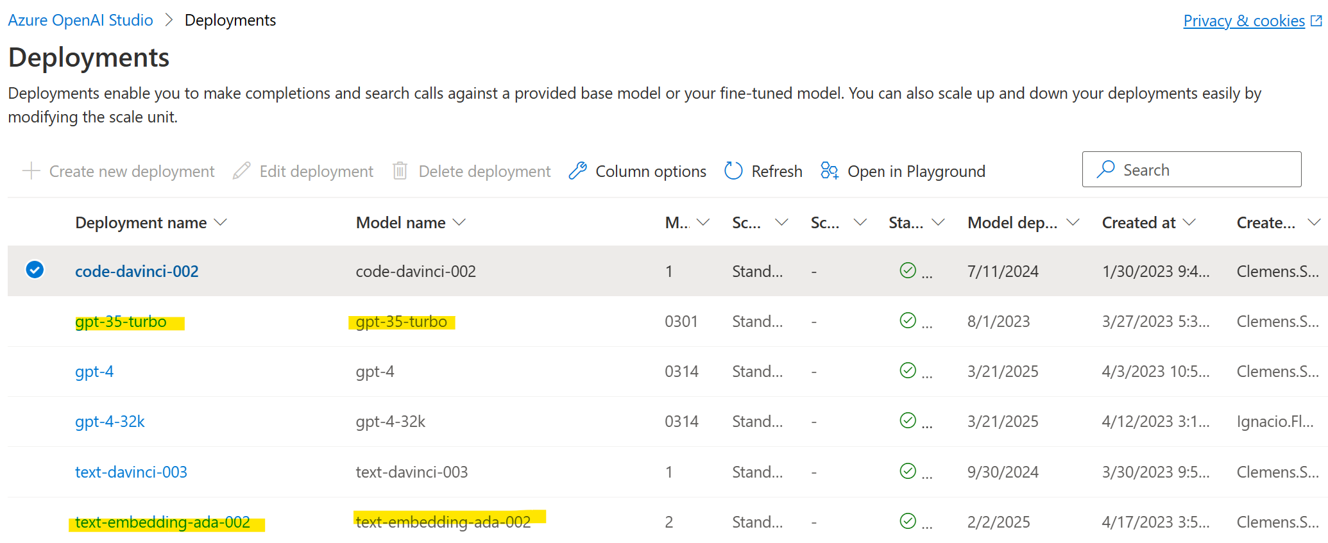Image resolution: width=1328 pixels, height=543 pixels.
Task: Click Delete deployment command label
Action: click(484, 171)
